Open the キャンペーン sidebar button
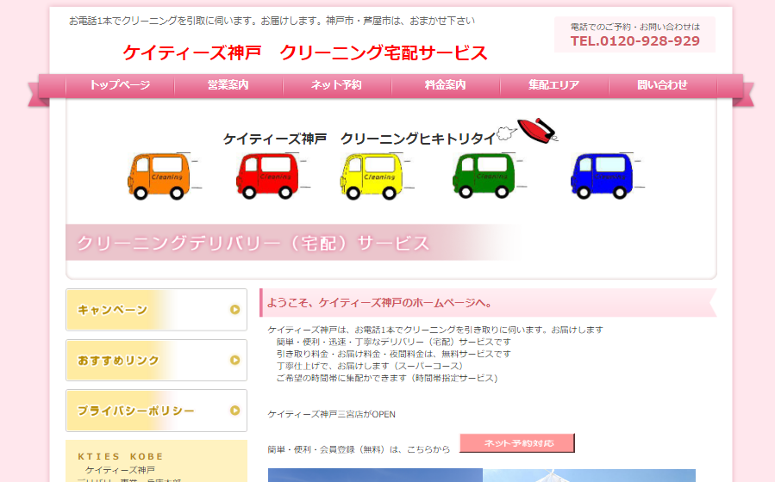This screenshot has width=775, height=482. tap(156, 310)
